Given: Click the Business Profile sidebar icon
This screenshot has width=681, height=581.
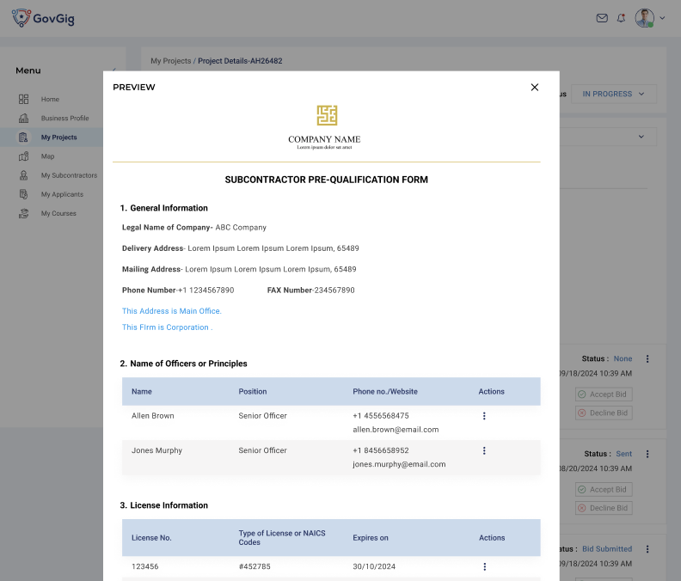Looking at the screenshot, I should (x=24, y=119).
